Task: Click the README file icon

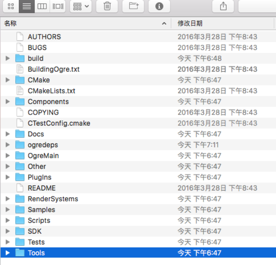Action: [20, 188]
